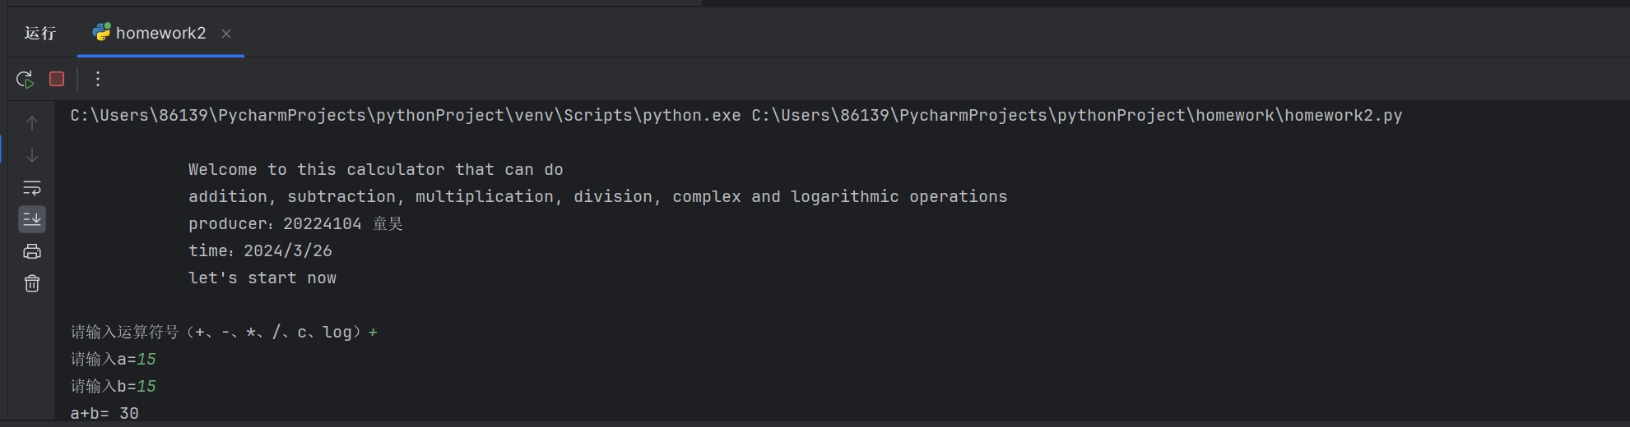The height and width of the screenshot is (427, 1630).
Task: Rerun the homework2 script
Action: pyautogui.click(x=25, y=80)
